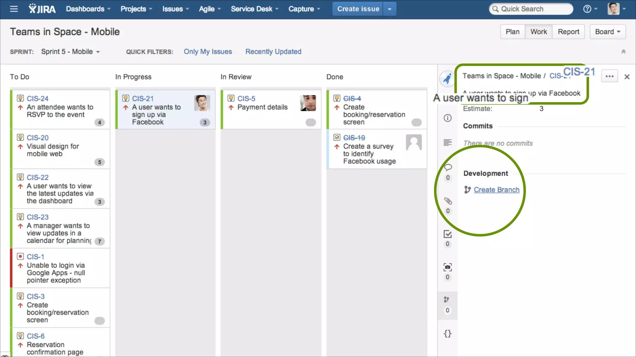Open the help question mark icon
Image resolution: width=636 pixels, height=357 pixels.
587,9
